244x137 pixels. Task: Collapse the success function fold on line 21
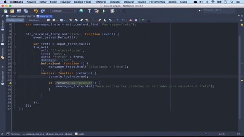[x=15, y=73]
